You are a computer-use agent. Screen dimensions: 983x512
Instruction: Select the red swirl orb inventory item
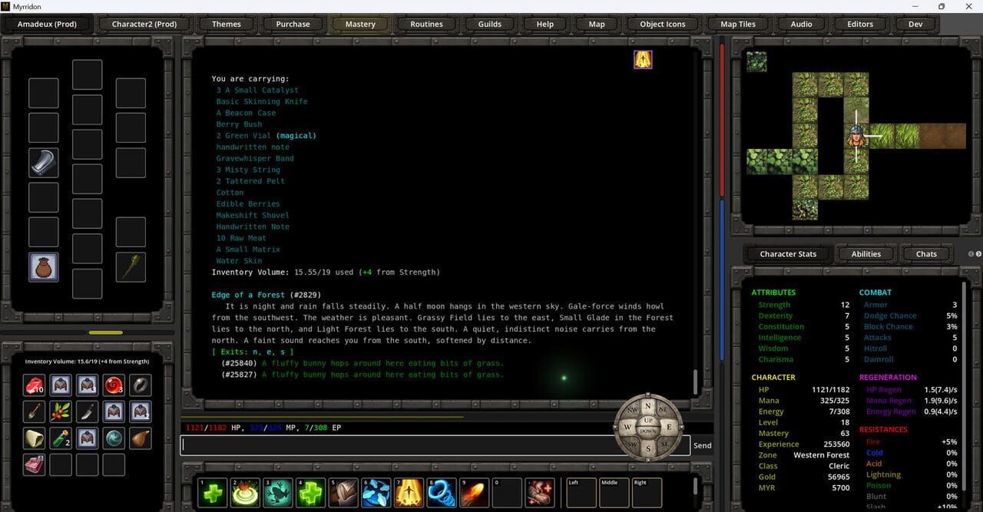114,385
